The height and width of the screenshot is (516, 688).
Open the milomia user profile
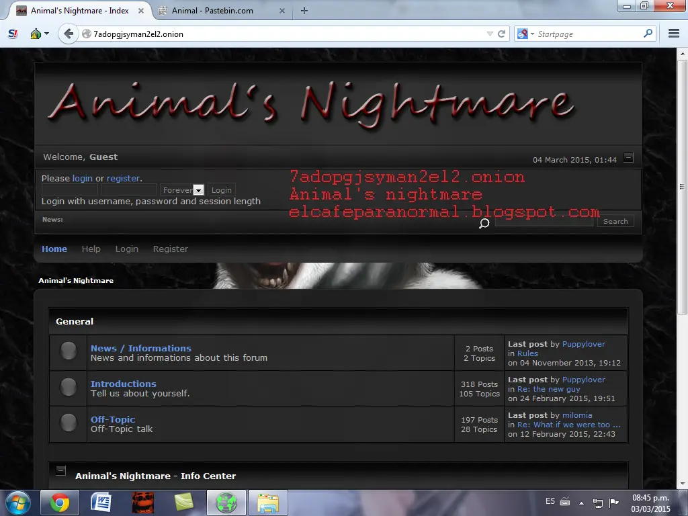coord(577,415)
